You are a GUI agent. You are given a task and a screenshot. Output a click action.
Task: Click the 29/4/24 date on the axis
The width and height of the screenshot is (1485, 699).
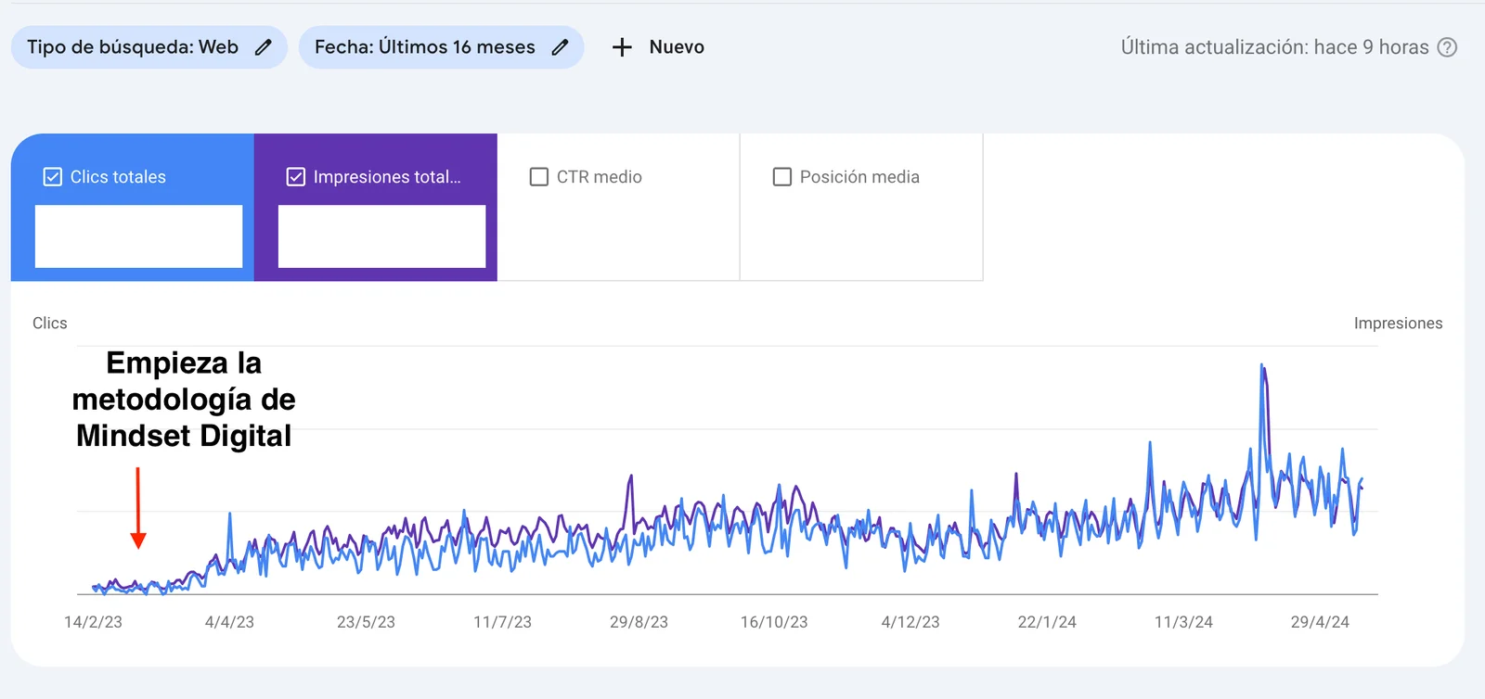1320,622
